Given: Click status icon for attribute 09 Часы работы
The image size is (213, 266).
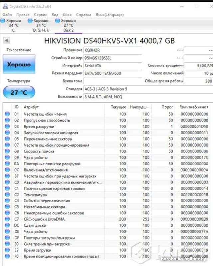Looking at the screenshot, I should 7,157.
